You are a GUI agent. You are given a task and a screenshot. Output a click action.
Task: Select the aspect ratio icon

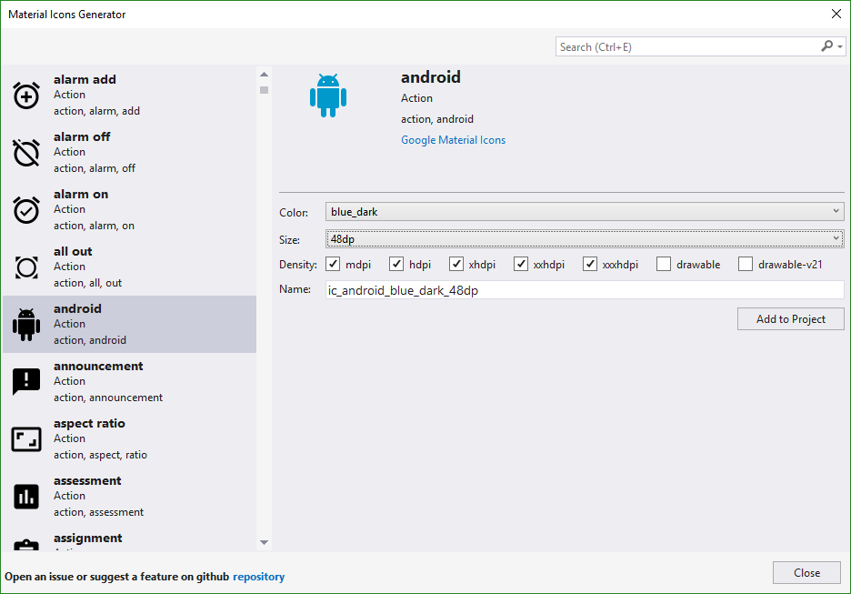coord(26,439)
